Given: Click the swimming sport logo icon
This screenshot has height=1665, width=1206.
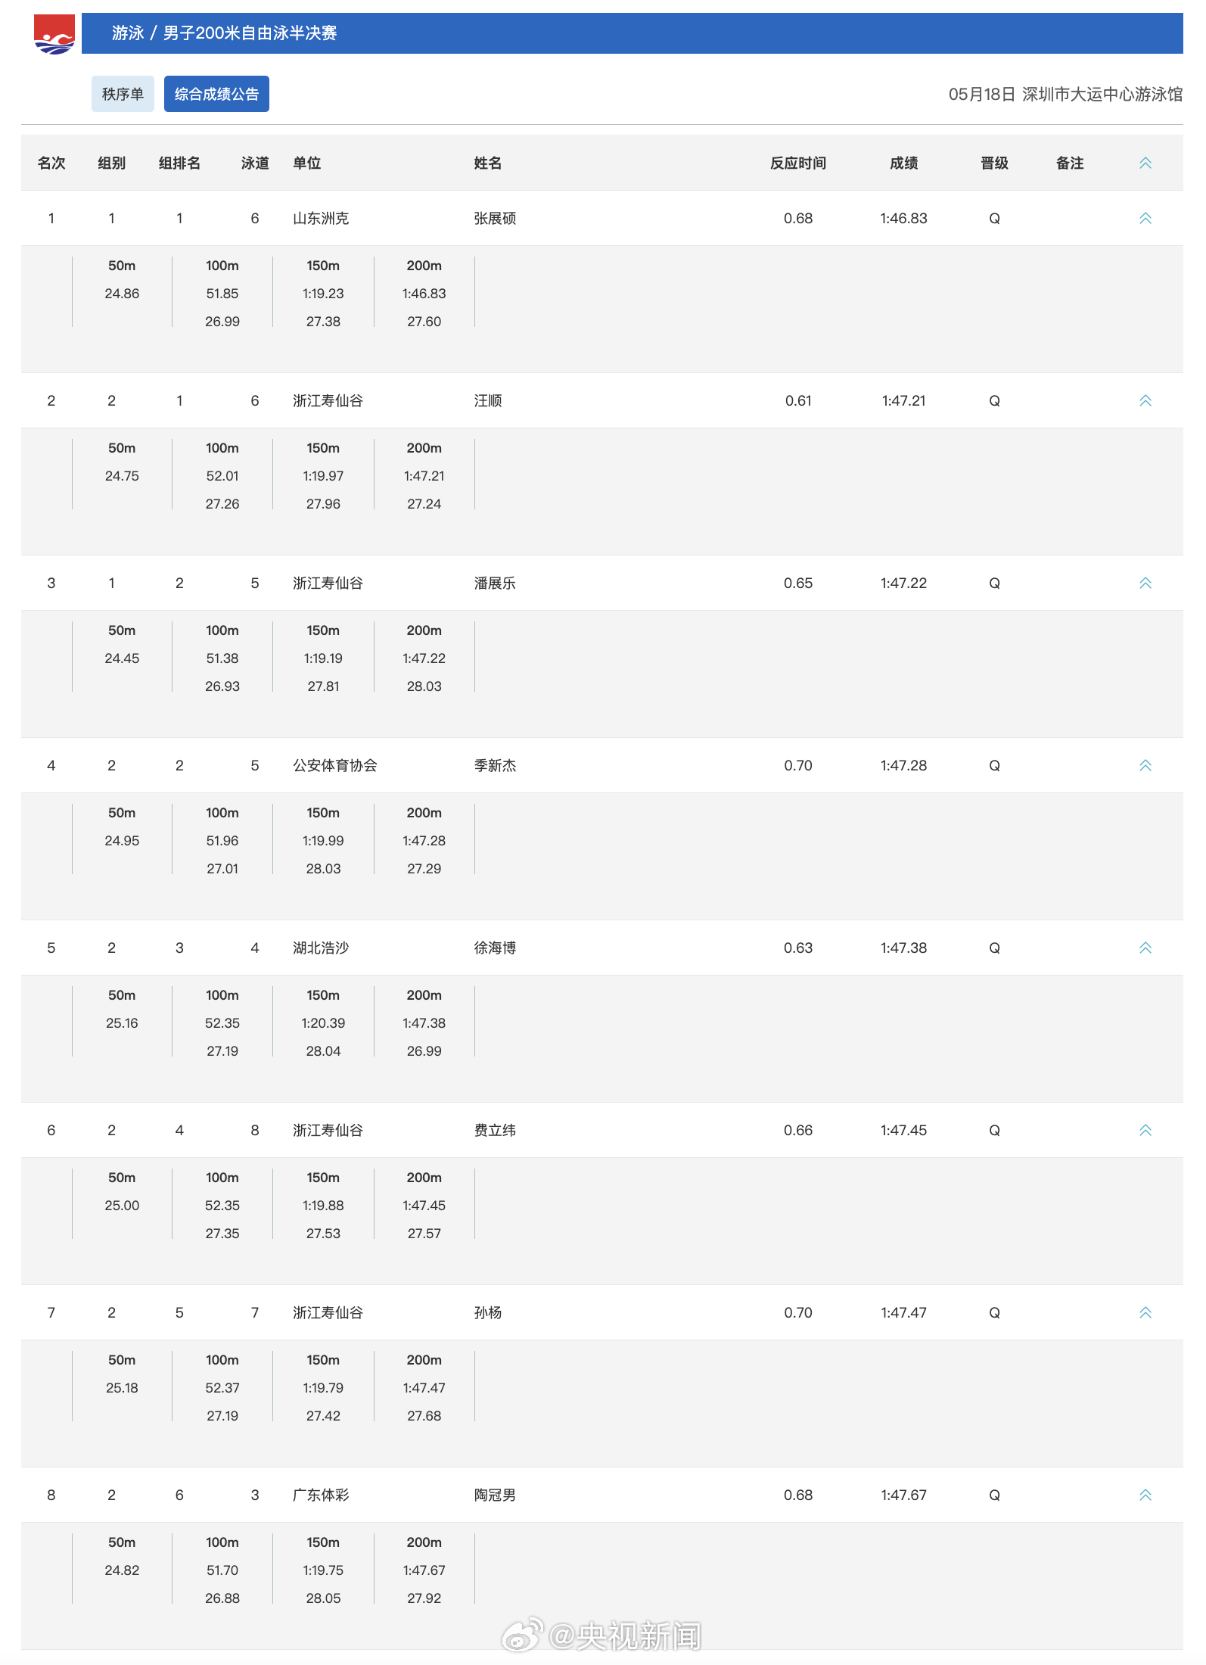Looking at the screenshot, I should click(x=54, y=34).
